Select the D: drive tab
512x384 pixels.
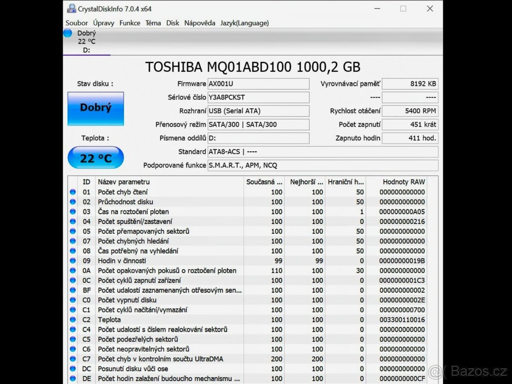tap(86, 50)
